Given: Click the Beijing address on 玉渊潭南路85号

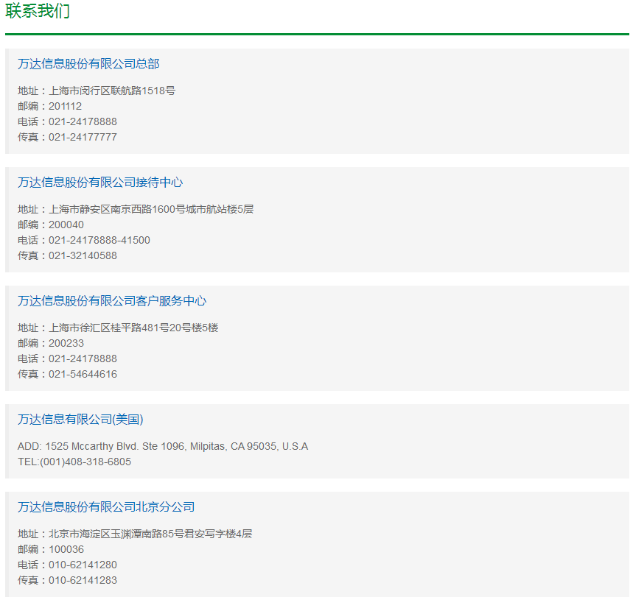Looking at the screenshot, I should click(135, 534).
